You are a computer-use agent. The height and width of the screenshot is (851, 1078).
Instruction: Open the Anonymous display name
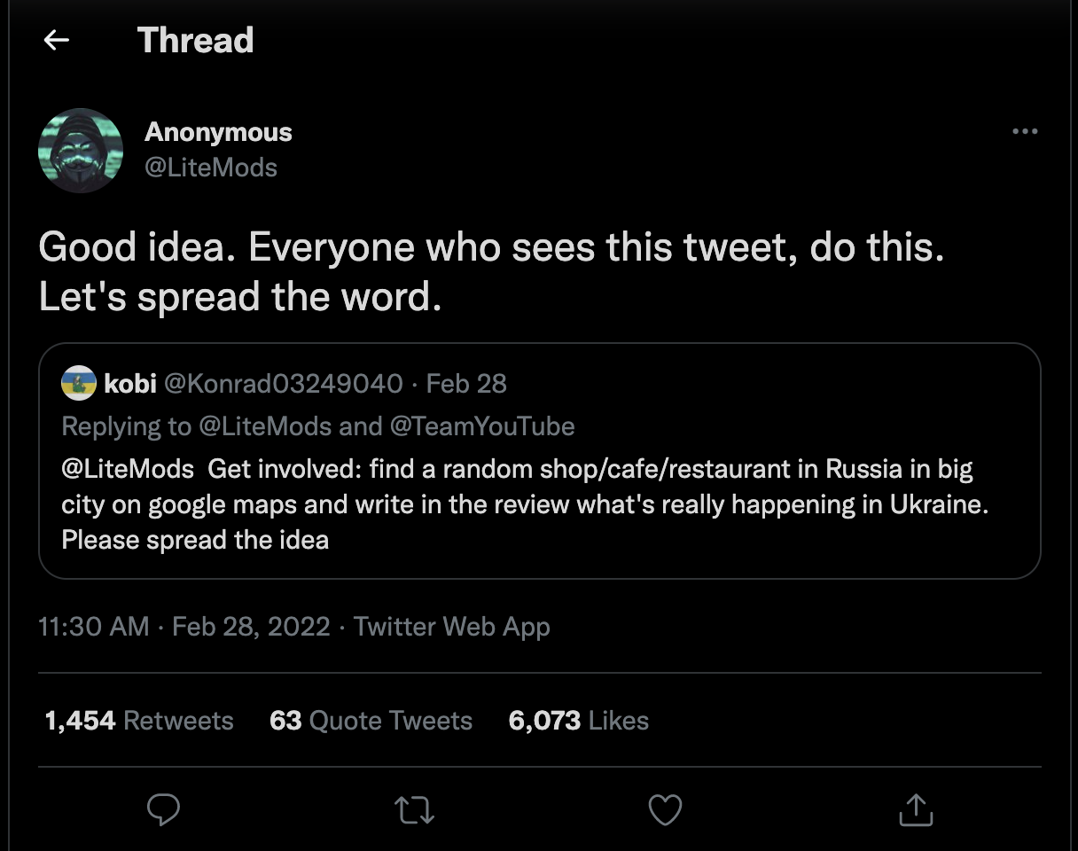point(218,132)
